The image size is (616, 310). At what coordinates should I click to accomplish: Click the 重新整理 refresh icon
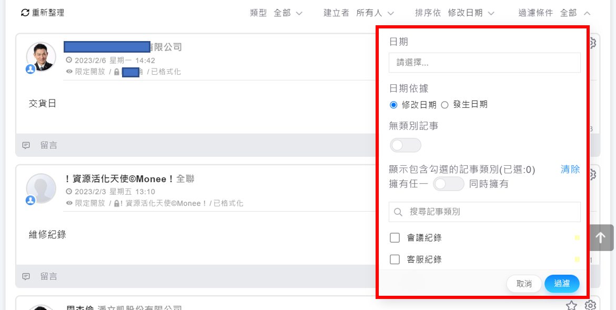25,13
